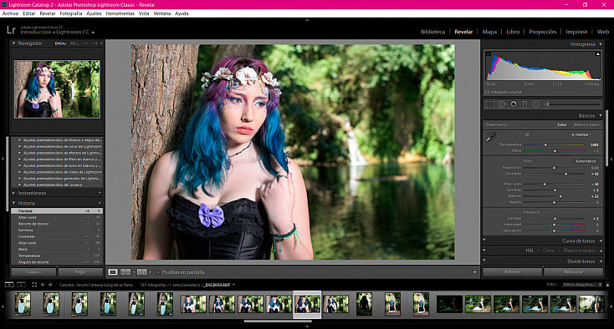Activate the Red Eye Correction tool

[514, 104]
